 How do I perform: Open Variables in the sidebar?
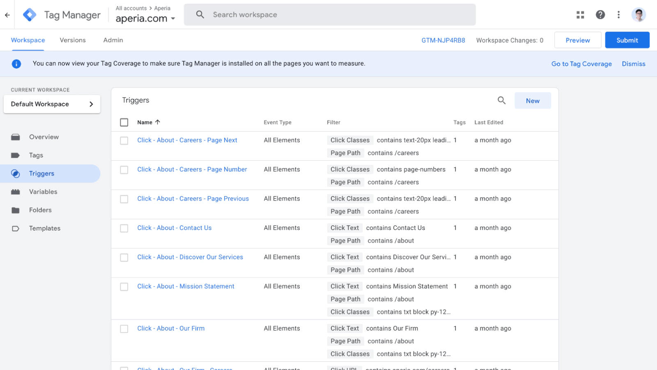point(43,192)
